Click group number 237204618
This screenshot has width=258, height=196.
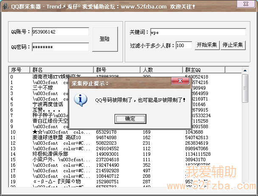(107, 160)
